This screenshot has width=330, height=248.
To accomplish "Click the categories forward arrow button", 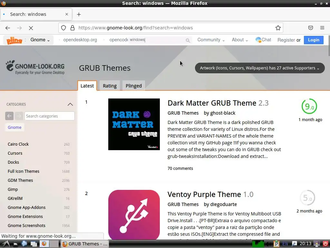I will point(19,116).
